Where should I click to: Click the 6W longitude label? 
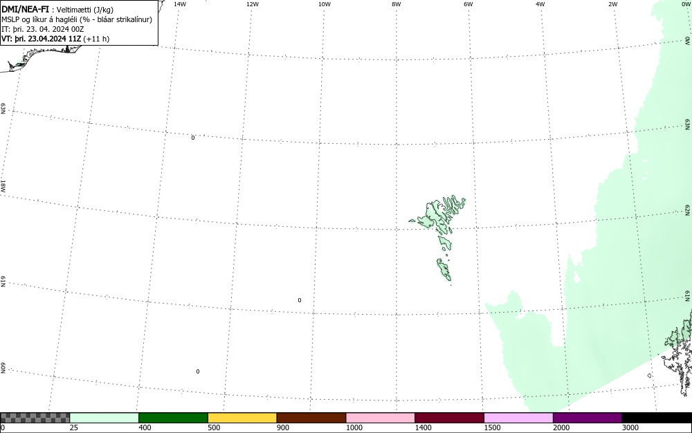coord(468,4)
